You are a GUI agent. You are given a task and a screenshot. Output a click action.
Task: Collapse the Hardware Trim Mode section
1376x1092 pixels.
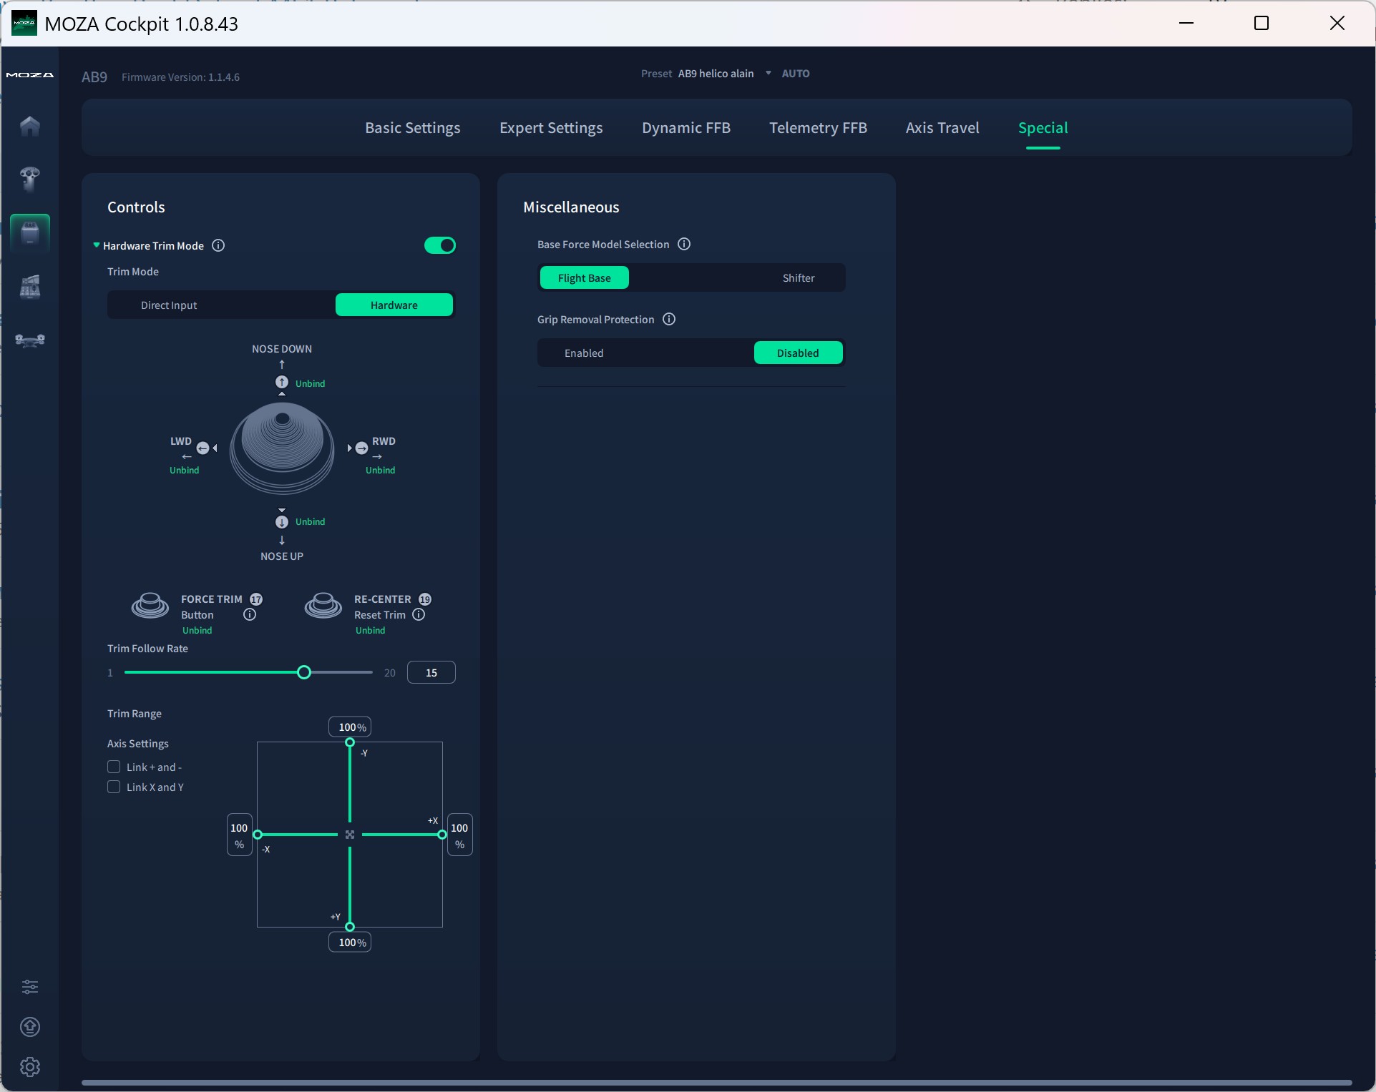point(97,245)
